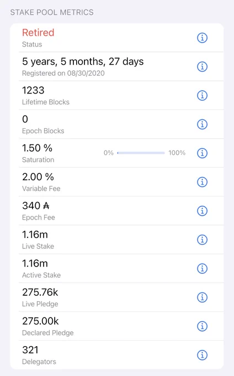
Task: Select the 340 ₳ Epoch Fee value
Action: point(36,206)
